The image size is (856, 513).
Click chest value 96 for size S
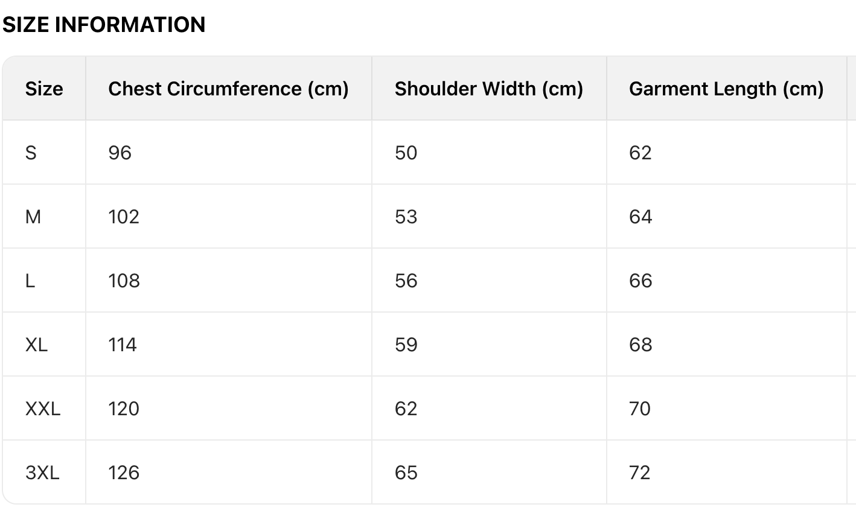point(120,153)
